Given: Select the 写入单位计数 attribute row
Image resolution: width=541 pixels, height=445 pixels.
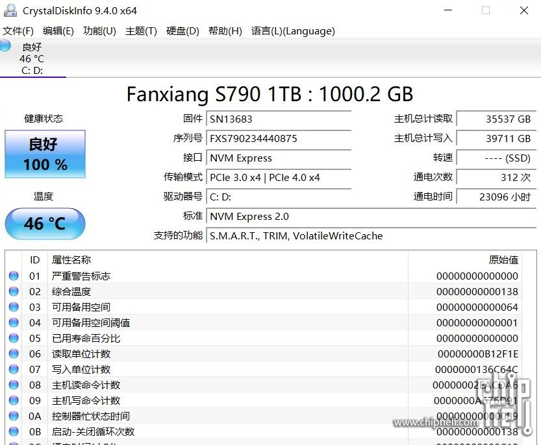Looking at the screenshot, I should [x=264, y=369].
